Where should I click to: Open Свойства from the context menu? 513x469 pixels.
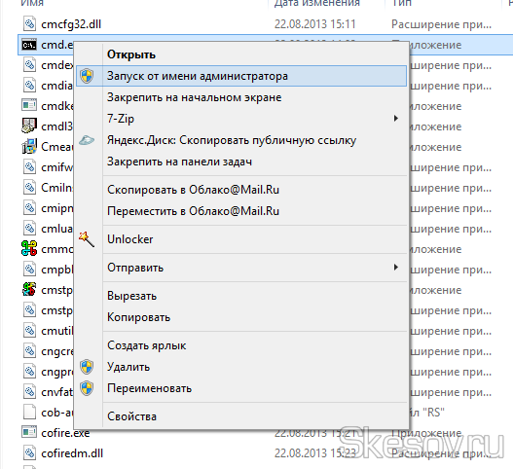(x=241, y=416)
